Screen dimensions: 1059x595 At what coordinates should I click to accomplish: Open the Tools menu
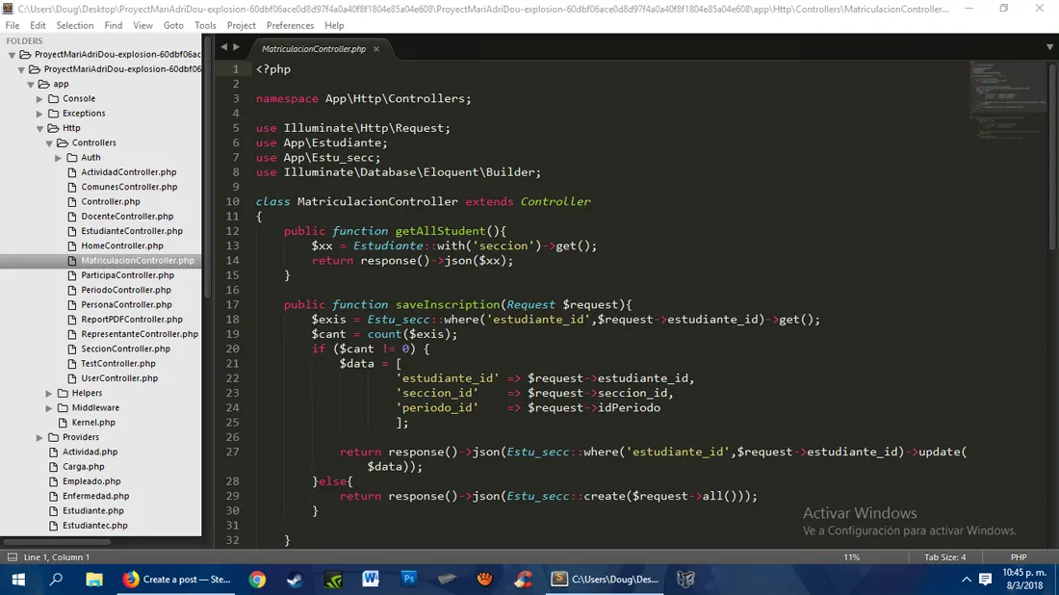(x=205, y=25)
